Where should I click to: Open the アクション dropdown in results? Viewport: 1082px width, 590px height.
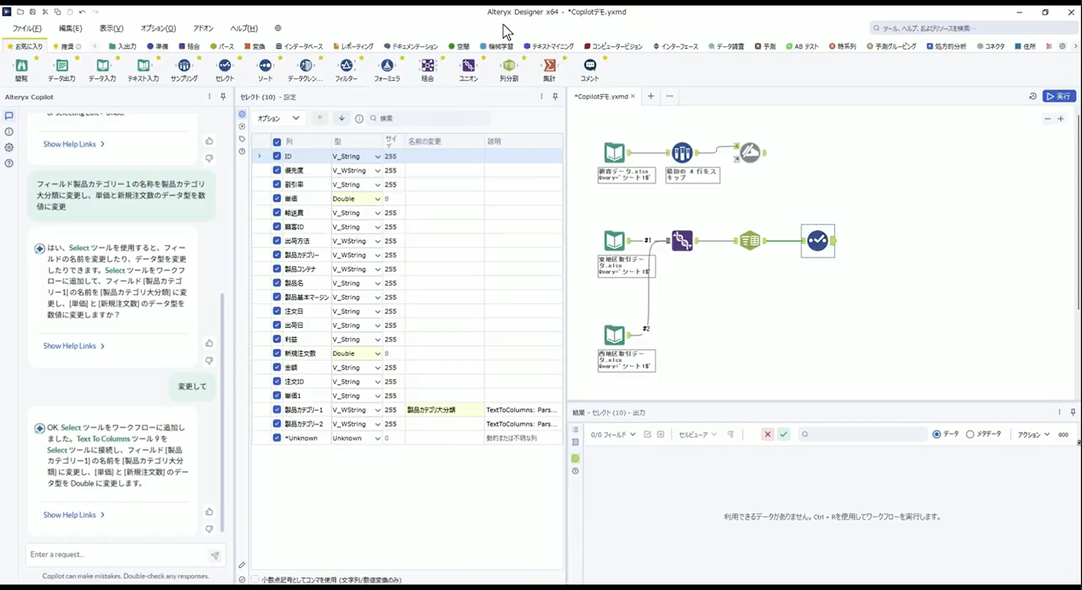[1033, 434]
